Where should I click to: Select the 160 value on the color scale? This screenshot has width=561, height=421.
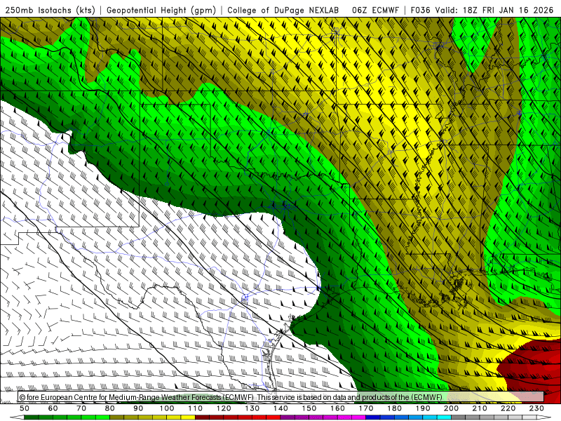[x=337, y=408]
